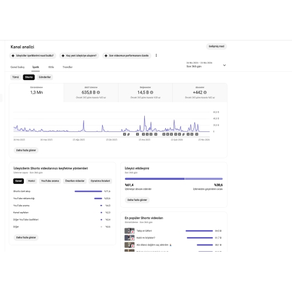The image size is (292, 292).
Task: Go to the Trendler tab
Action: pyautogui.click(x=68, y=67)
